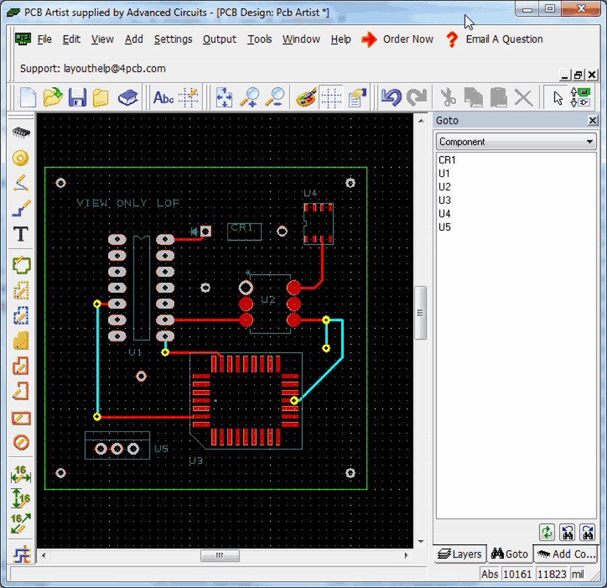The width and height of the screenshot is (607, 588).
Task: Select the Add Component chip tool
Action: point(21,132)
